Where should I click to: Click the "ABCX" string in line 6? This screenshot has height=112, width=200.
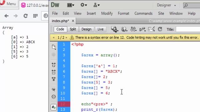coord(112,71)
